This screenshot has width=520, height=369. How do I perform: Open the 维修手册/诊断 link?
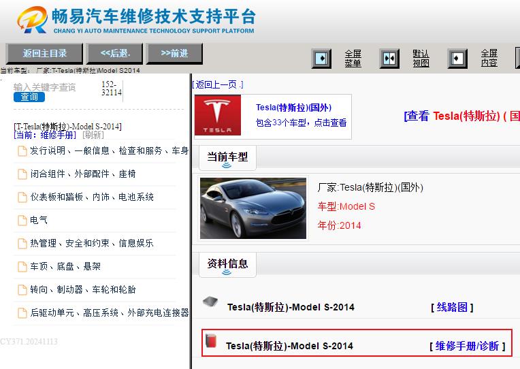(468, 346)
